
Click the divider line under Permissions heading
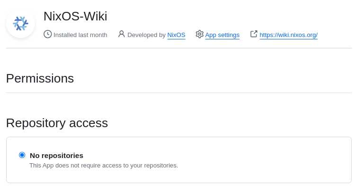coord(179,93)
